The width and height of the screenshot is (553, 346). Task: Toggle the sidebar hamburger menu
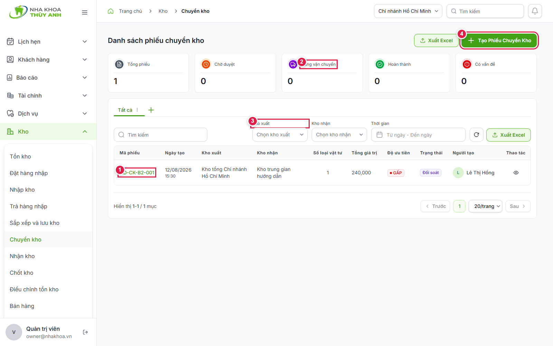(x=85, y=12)
